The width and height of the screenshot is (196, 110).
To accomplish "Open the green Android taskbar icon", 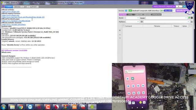I will [92, 107].
